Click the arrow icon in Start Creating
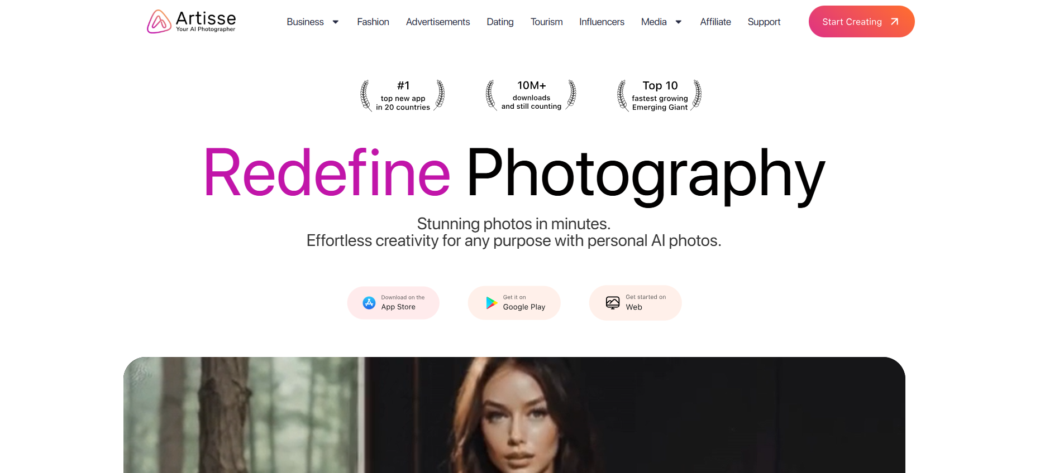Screen dimensions: 1040x473 click(894, 22)
